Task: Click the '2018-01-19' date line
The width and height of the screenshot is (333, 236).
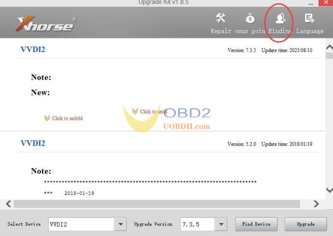Action: [79, 193]
